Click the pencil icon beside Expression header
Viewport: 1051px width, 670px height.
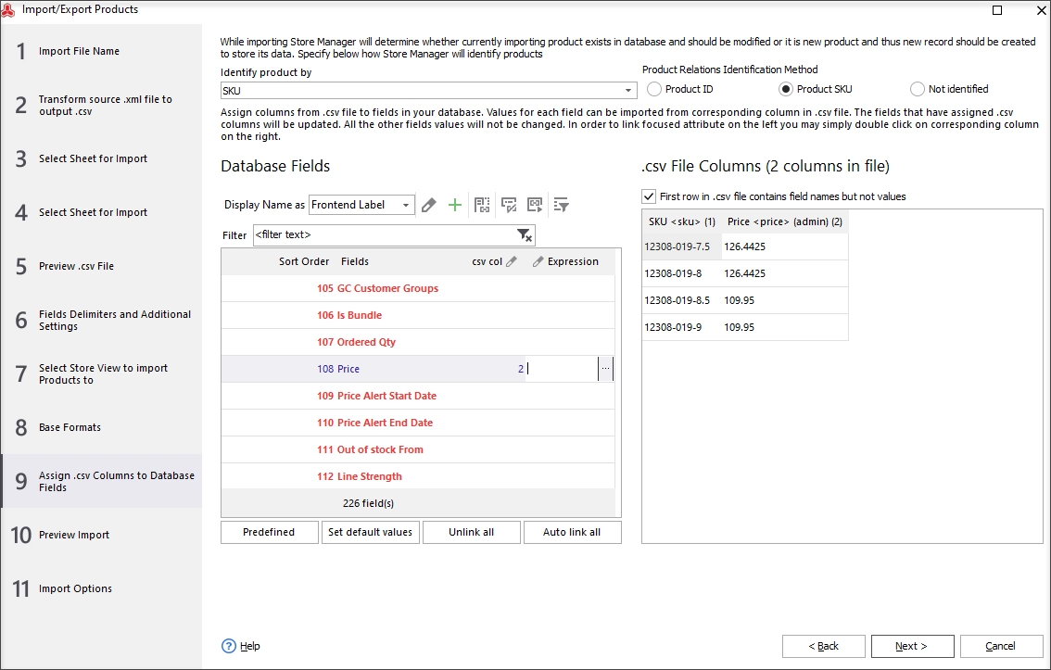(538, 262)
